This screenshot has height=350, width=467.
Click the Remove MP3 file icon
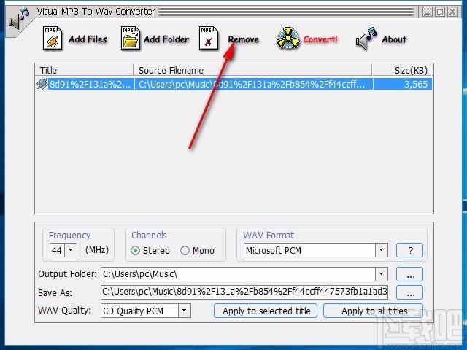[x=209, y=39]
